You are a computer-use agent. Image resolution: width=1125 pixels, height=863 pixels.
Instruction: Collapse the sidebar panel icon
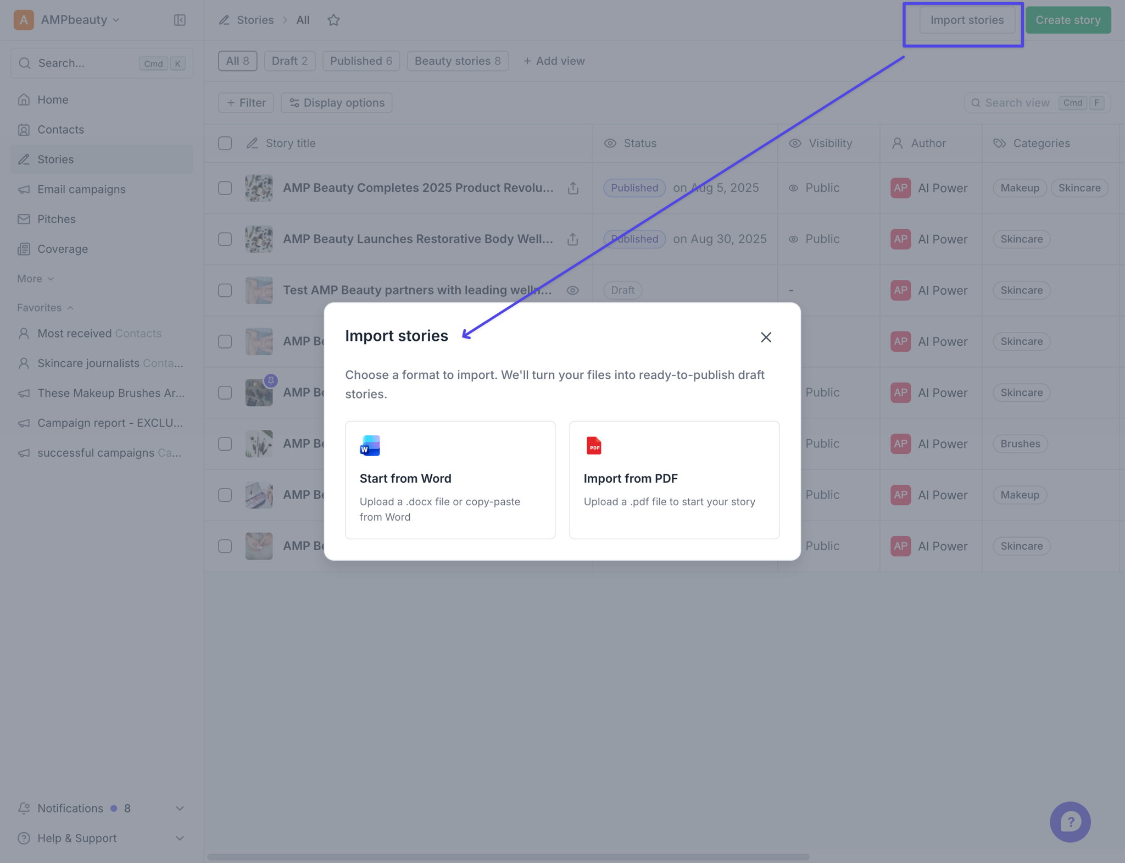pos(180,20)
